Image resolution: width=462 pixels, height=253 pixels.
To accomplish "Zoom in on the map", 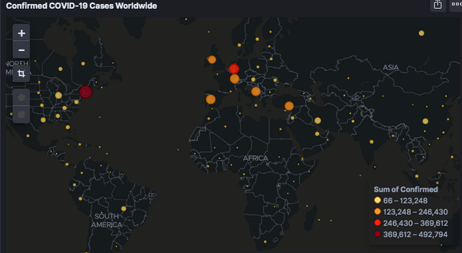I will coord(21,33).
